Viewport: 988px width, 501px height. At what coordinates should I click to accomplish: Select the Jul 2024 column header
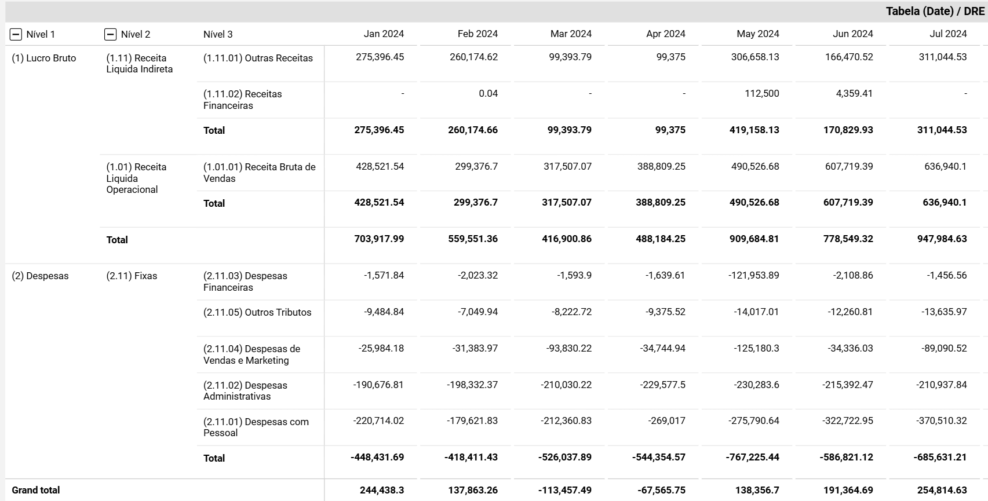pyautogui.click(x=947, y=34)
